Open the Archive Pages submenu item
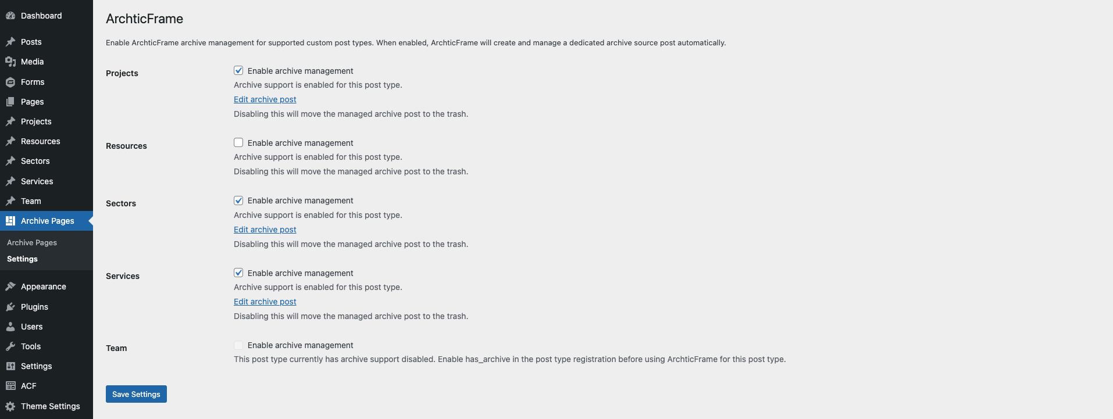The height and width of the screenshot is (419, 1113). (x=32, y=242)
